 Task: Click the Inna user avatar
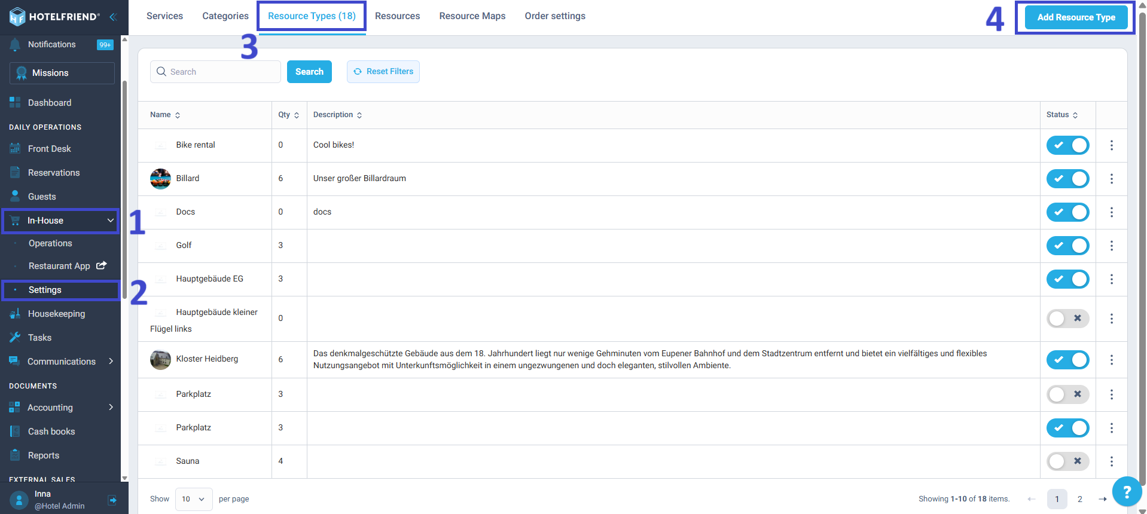coord(19,500)
